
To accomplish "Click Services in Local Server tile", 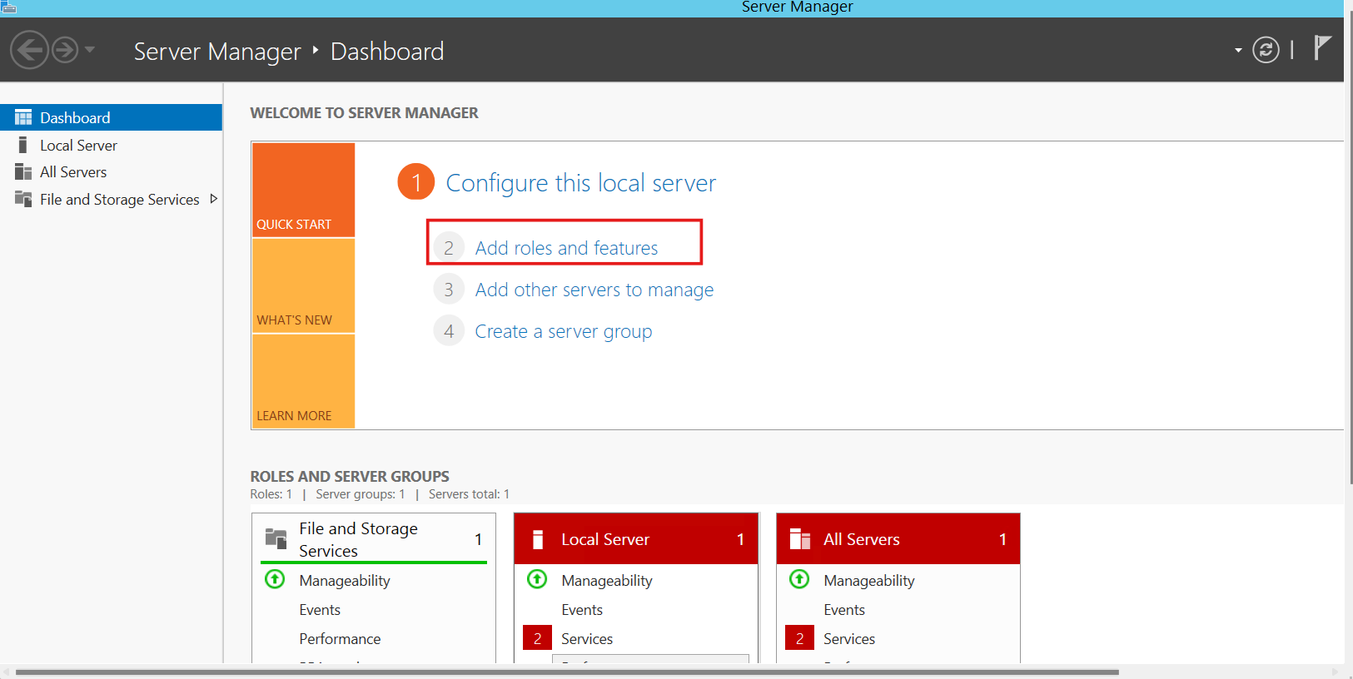I will (x=587, y=639).
